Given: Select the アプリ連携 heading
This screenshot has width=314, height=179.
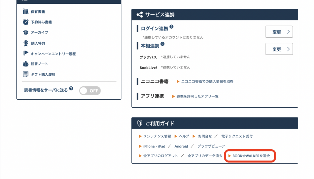Looking at the screenshot, I should point(152,96).
